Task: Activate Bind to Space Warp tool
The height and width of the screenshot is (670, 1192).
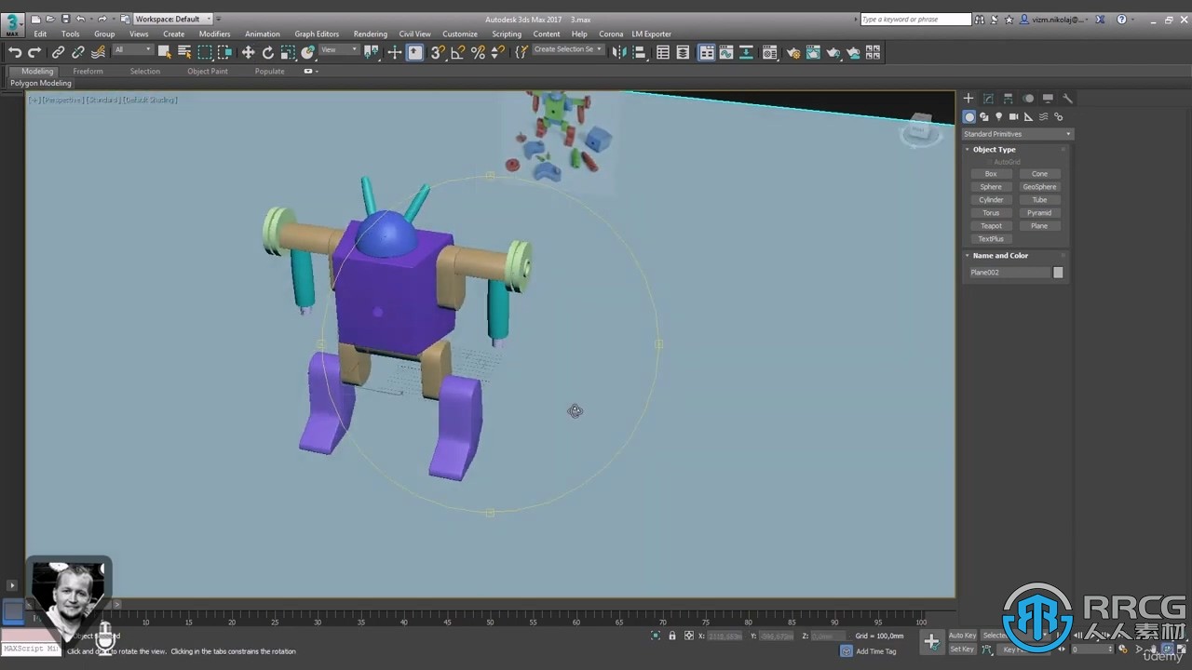Action: point(99,53)
